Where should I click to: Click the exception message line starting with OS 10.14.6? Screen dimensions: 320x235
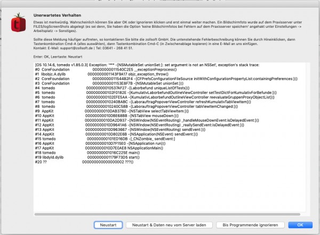tap(147, 65)
